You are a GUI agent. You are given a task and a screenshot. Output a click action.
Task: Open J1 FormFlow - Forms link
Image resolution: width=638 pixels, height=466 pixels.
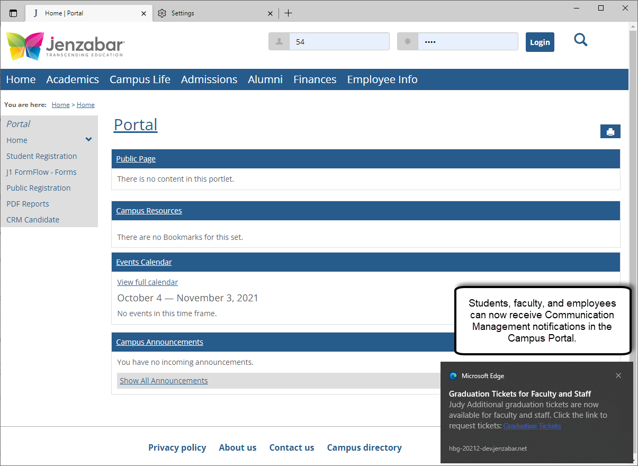coord(41,172)
